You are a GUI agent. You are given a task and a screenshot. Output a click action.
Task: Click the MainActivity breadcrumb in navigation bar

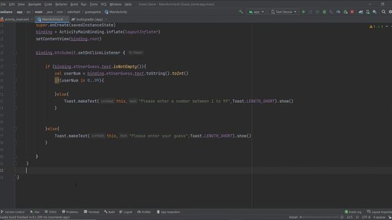pos(116,12)
